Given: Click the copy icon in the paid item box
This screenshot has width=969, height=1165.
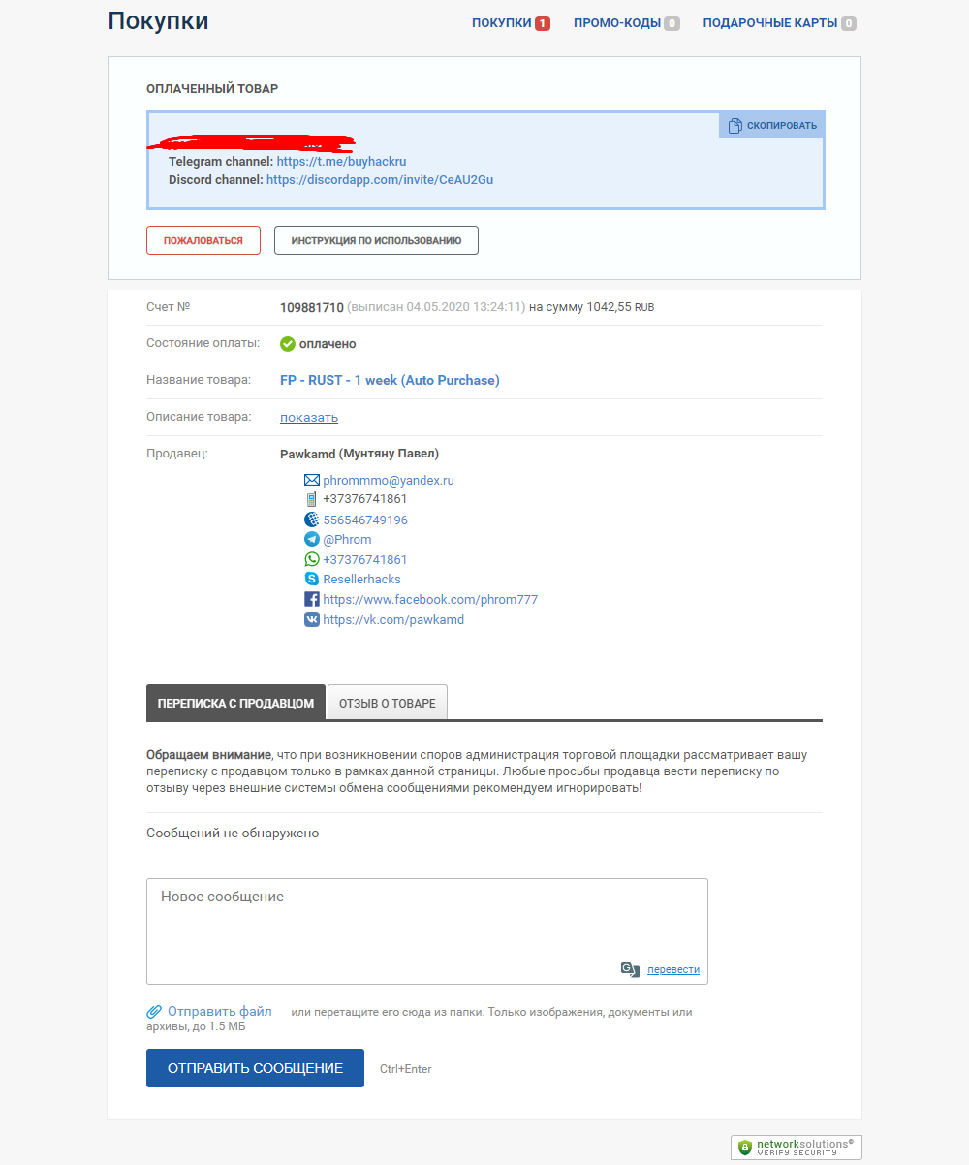Looking at the screenshot, I should (735, 125).
